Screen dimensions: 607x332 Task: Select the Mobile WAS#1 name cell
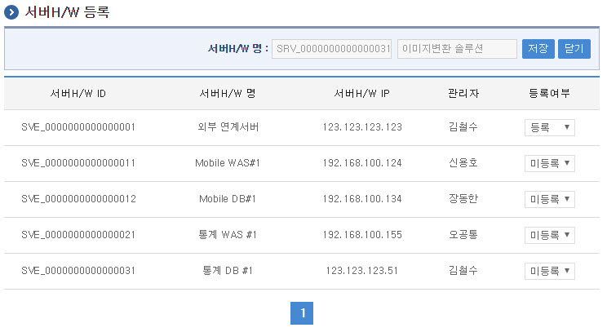pyautogui.click(x=228, y=163)
